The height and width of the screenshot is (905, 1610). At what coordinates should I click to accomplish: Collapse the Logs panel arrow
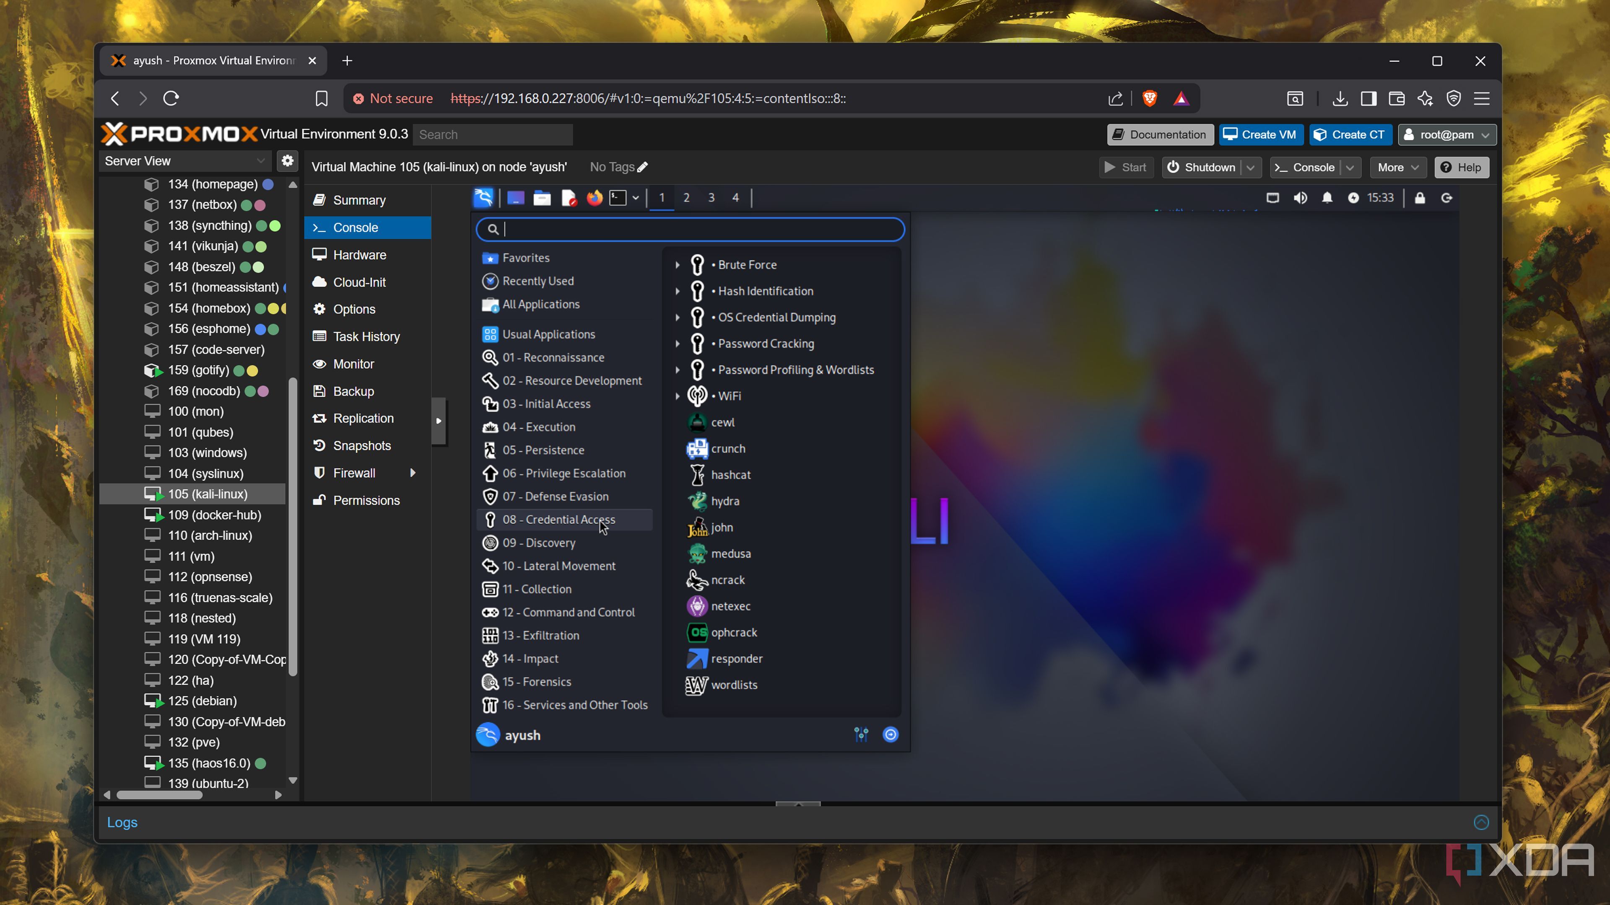[1480, 822]
